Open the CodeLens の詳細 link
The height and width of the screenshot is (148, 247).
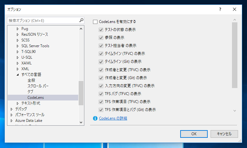coord(113,118)
